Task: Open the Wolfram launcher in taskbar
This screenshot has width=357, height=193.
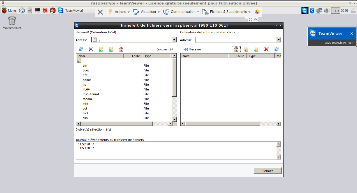Action: pyautogui.click(x=52, y=11)
